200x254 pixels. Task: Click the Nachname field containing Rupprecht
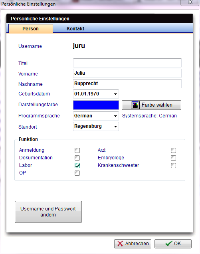pos(127,83)
